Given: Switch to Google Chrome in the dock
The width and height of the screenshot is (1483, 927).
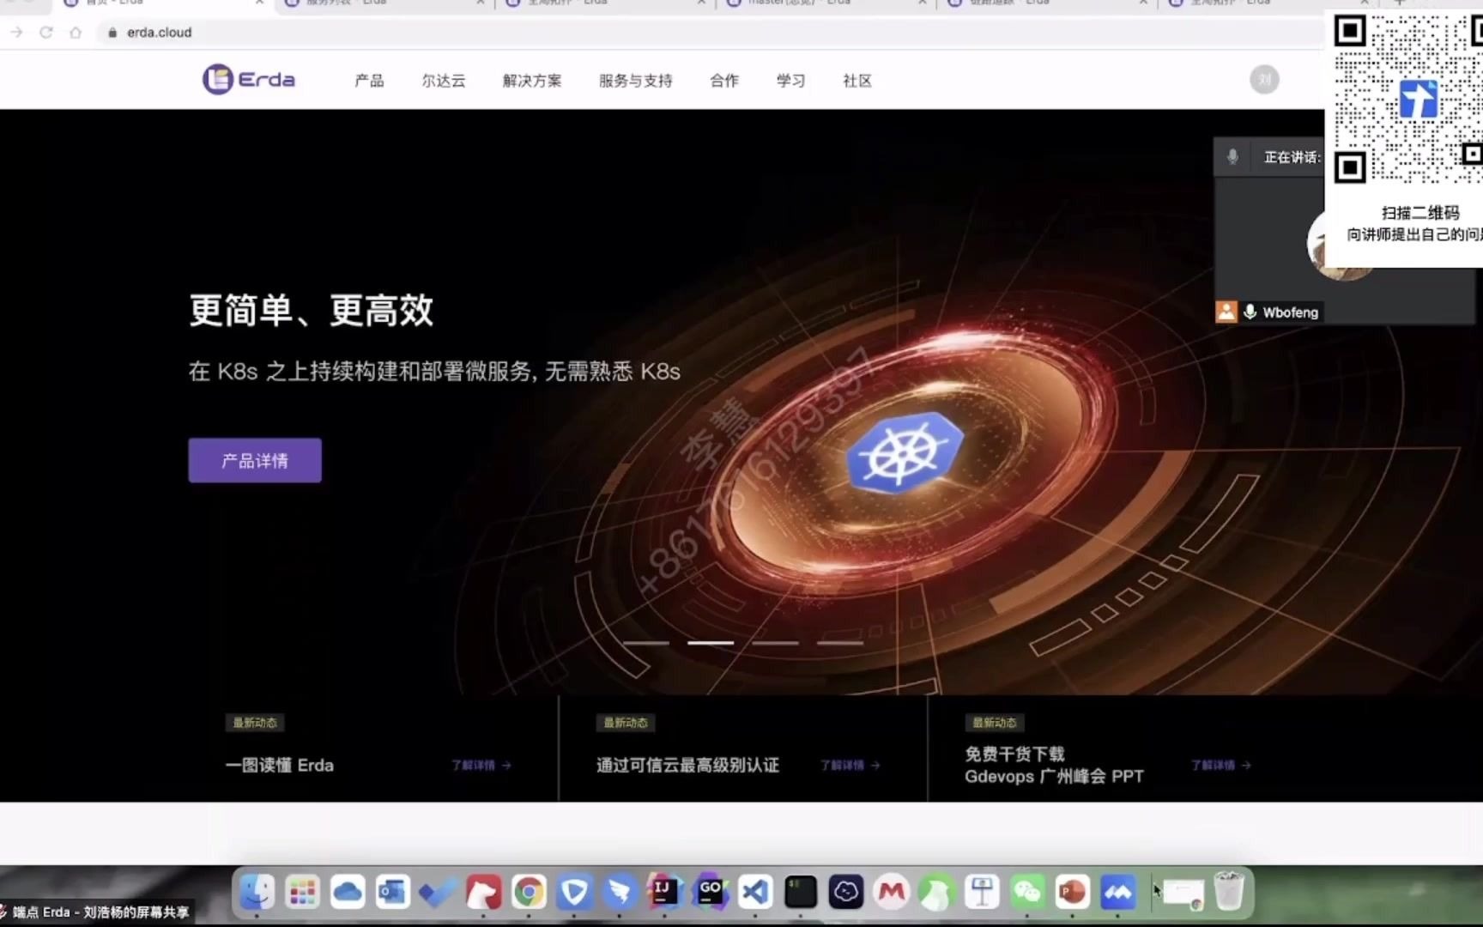Looking at the screenshot, I should click(529, 893).
